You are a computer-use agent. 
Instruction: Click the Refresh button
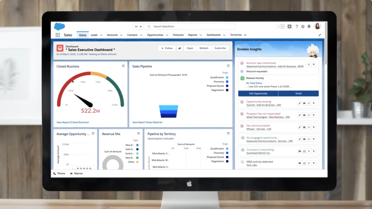pyautogui.click(x=204, y=48)
